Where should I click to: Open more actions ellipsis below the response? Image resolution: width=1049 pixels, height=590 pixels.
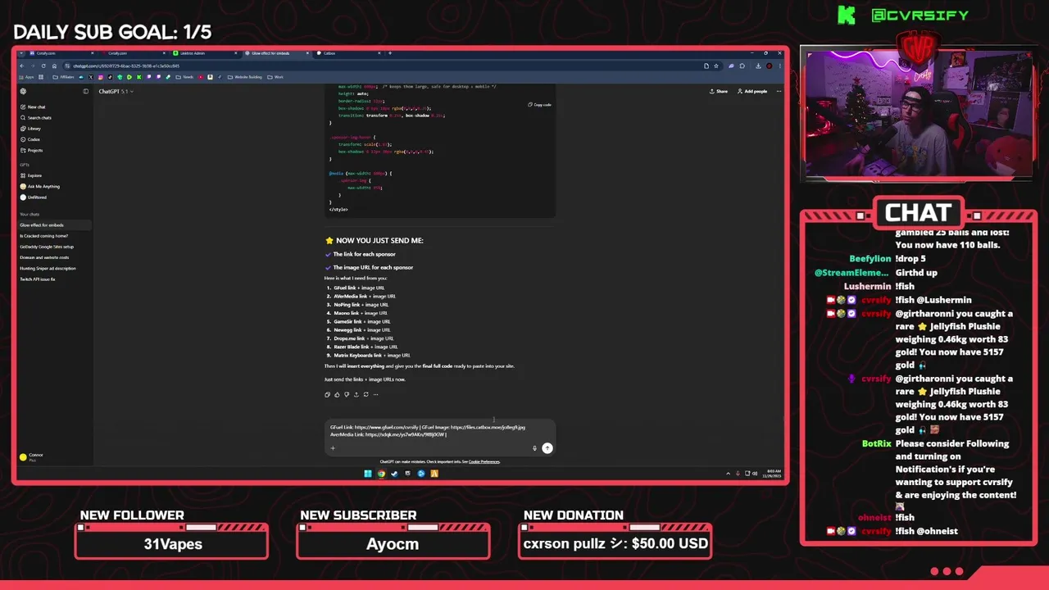coord(375,394)
